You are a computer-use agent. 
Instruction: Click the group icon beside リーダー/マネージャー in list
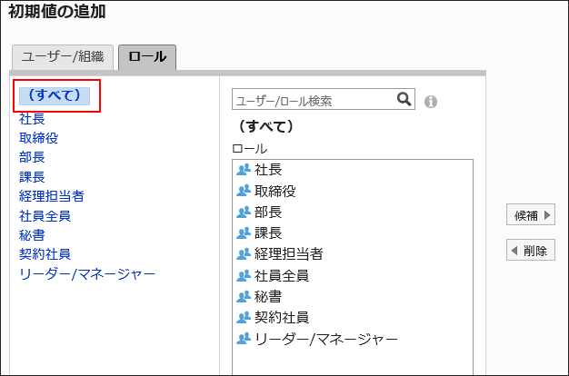(x=244, y=339)
